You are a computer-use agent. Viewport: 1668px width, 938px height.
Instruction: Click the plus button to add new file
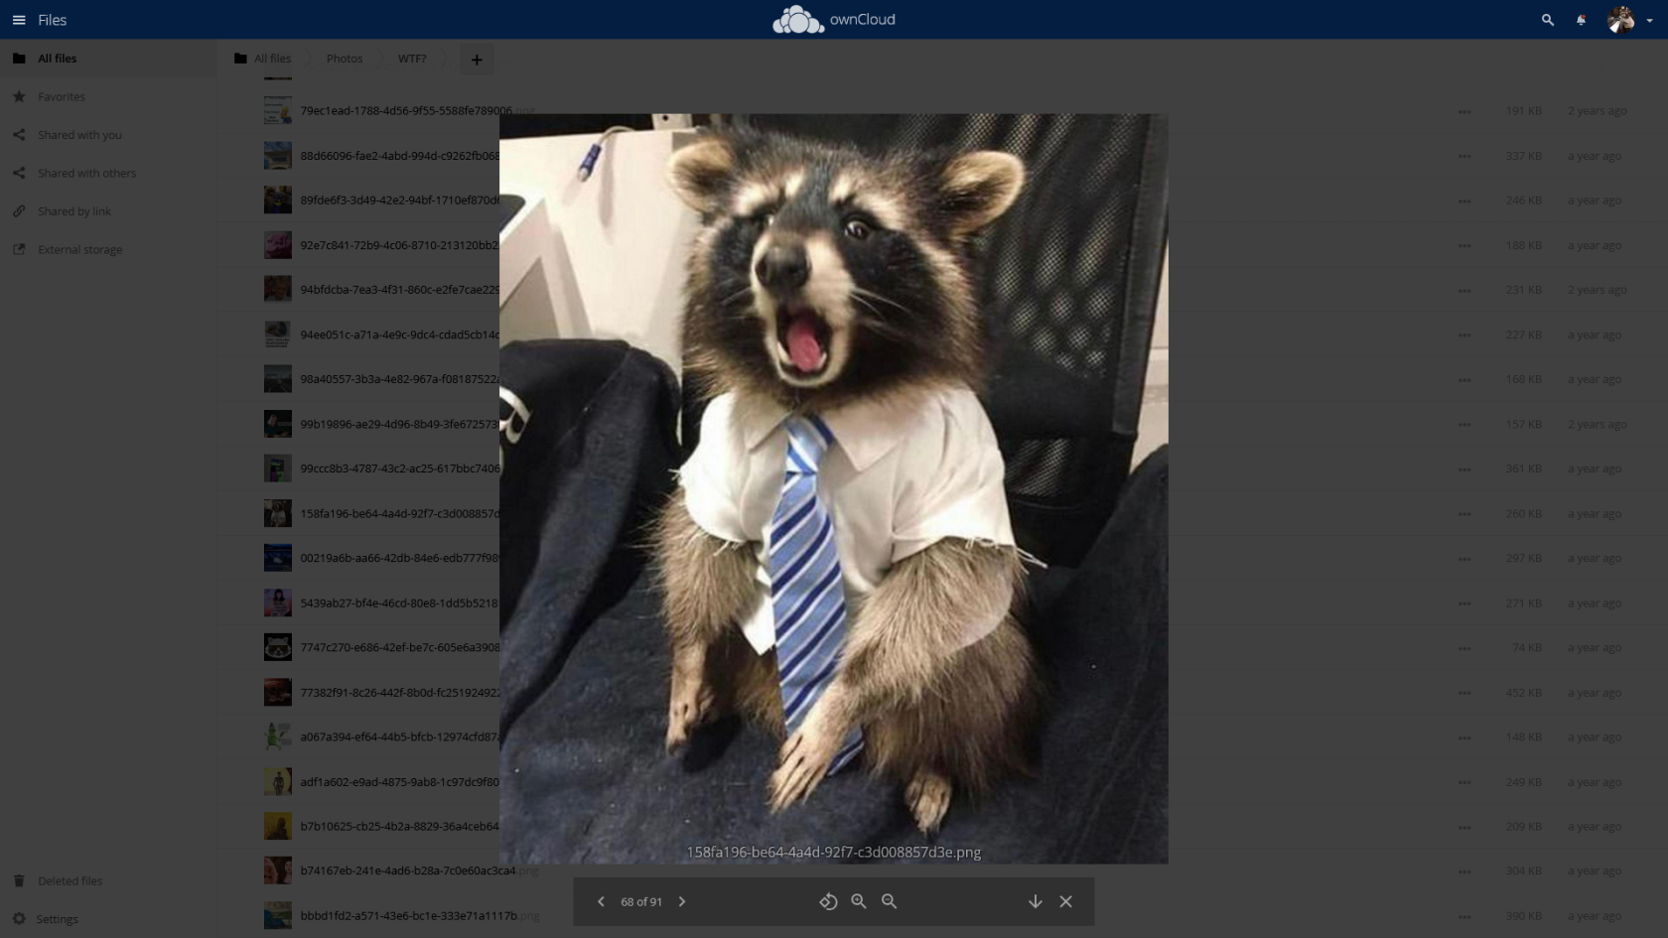click(477, 60)
